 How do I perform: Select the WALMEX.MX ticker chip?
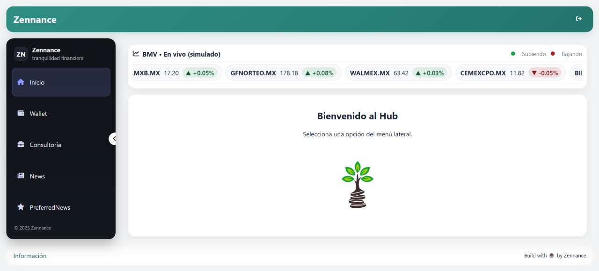tap(398, 73)
